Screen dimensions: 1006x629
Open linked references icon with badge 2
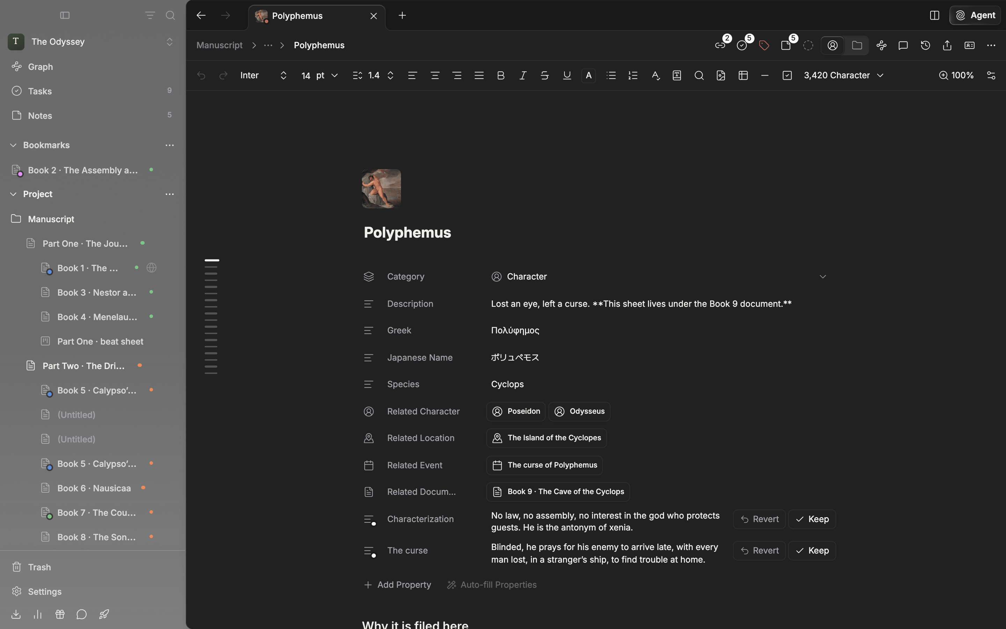[720, 45]
